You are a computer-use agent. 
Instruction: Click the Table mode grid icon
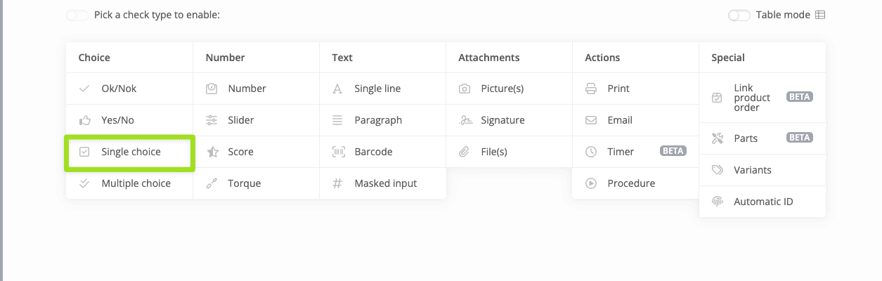820,15
